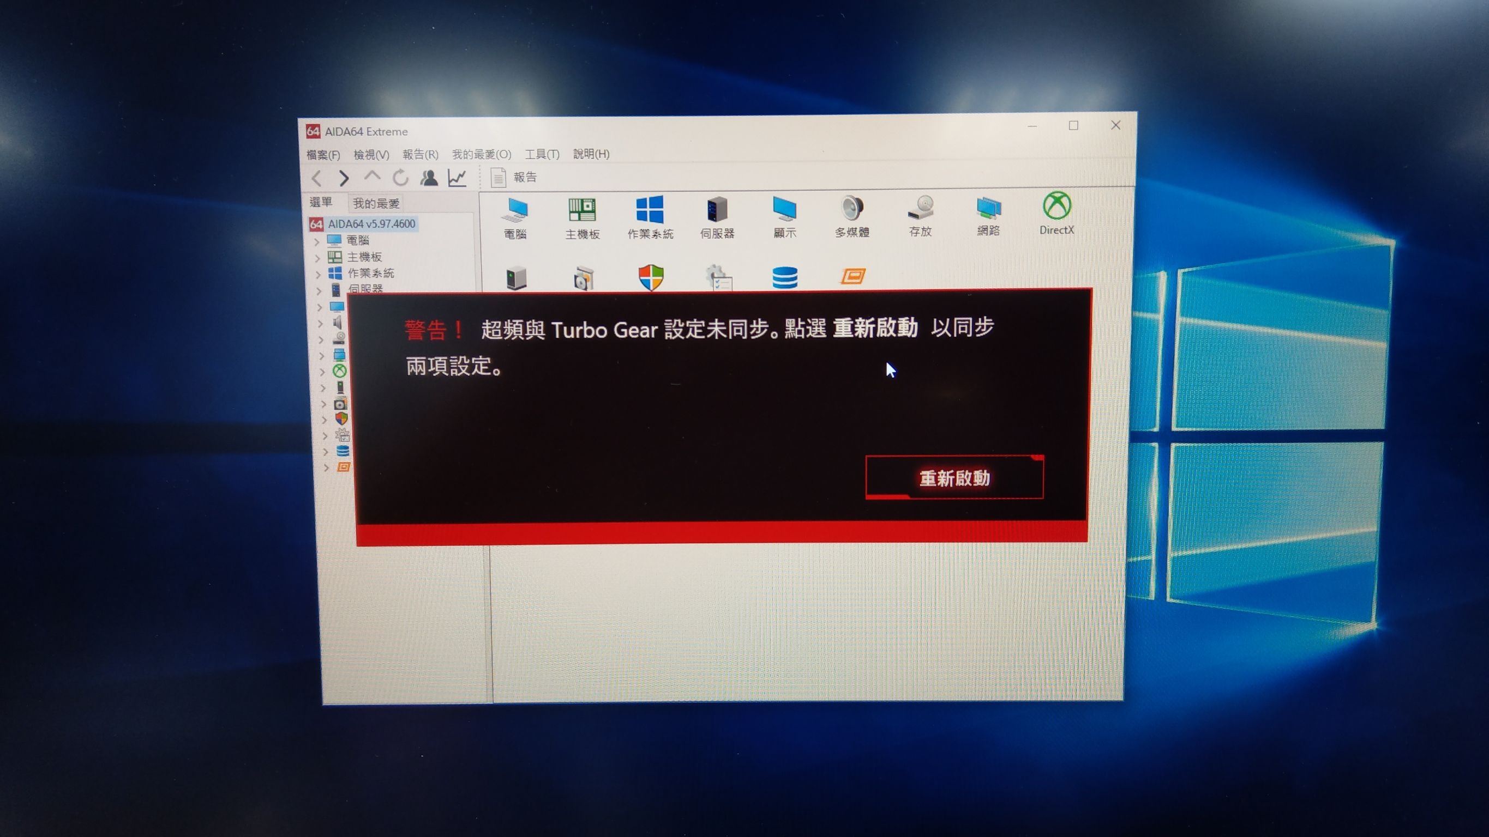Go back using the toolbar back arrow
Viewport: 1489px width, 837px height.
click(316, 179)
